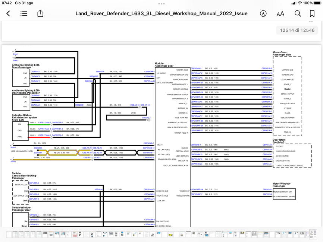The image size is (323, 242).
Task: Tap connector reference CBPM31A-6
Action: pyautogui.click(x=267, y=68)
